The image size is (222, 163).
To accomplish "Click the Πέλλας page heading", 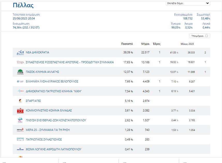I will click(x=23, y=5).
